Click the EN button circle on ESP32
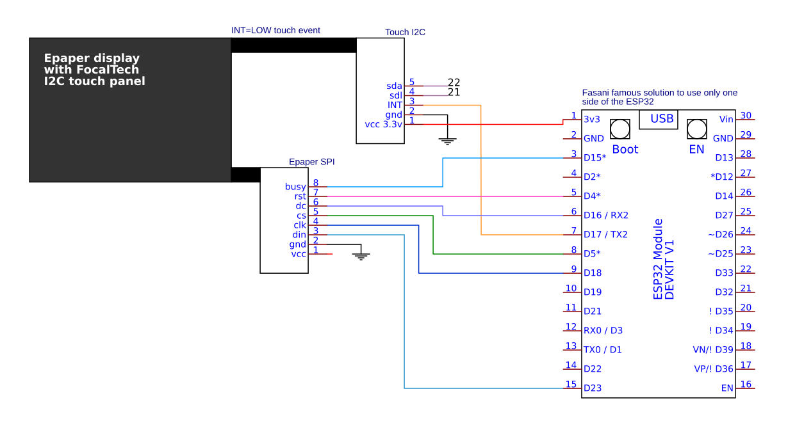Viewport: 804px width, 444px height. coord(696,129)
